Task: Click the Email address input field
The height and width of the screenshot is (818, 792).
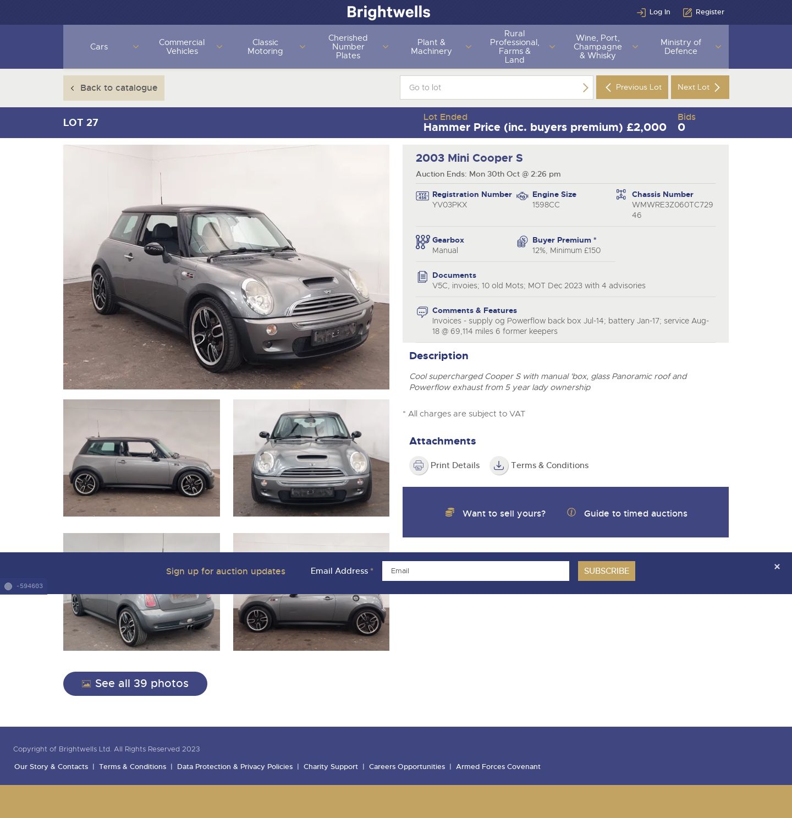Action: click(x=476, y=571)
